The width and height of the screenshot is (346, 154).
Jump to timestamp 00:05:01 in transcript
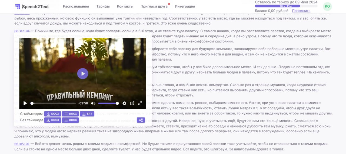coord(22,144)
